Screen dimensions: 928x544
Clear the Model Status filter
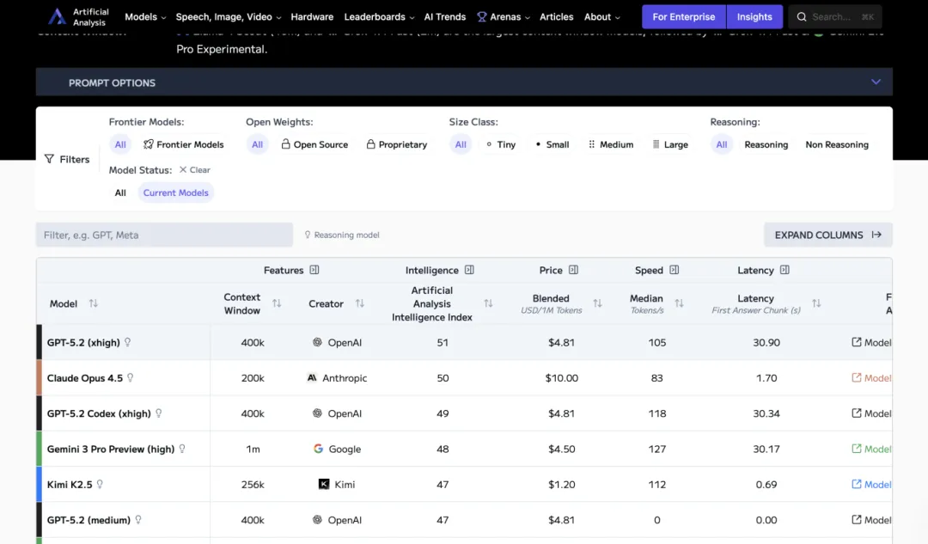195,170
